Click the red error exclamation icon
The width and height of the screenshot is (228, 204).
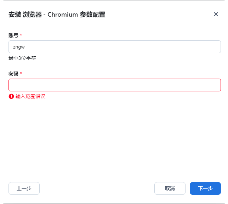coord(11,96)
